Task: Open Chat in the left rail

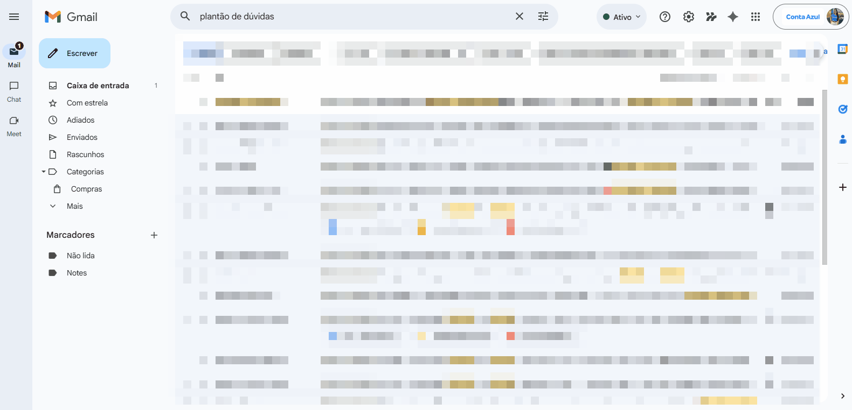Action: click(x=14, y=91)
